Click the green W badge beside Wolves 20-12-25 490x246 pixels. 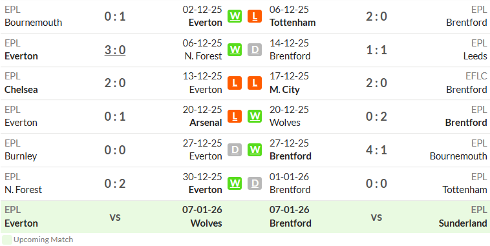tap(255, 116)
